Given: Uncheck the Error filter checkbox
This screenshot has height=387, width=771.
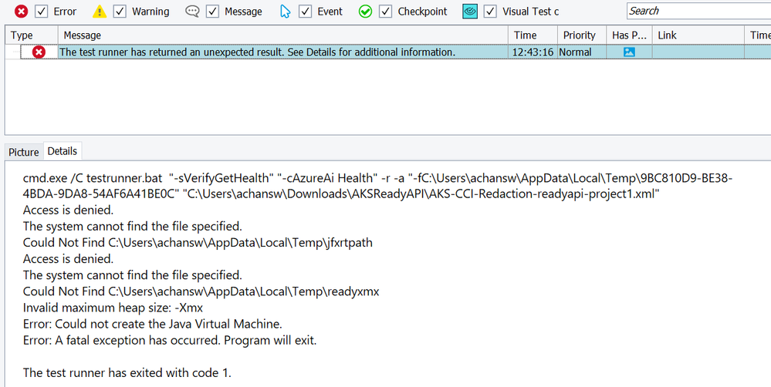Looking at the screenshot, I should [x=42, y=12].
